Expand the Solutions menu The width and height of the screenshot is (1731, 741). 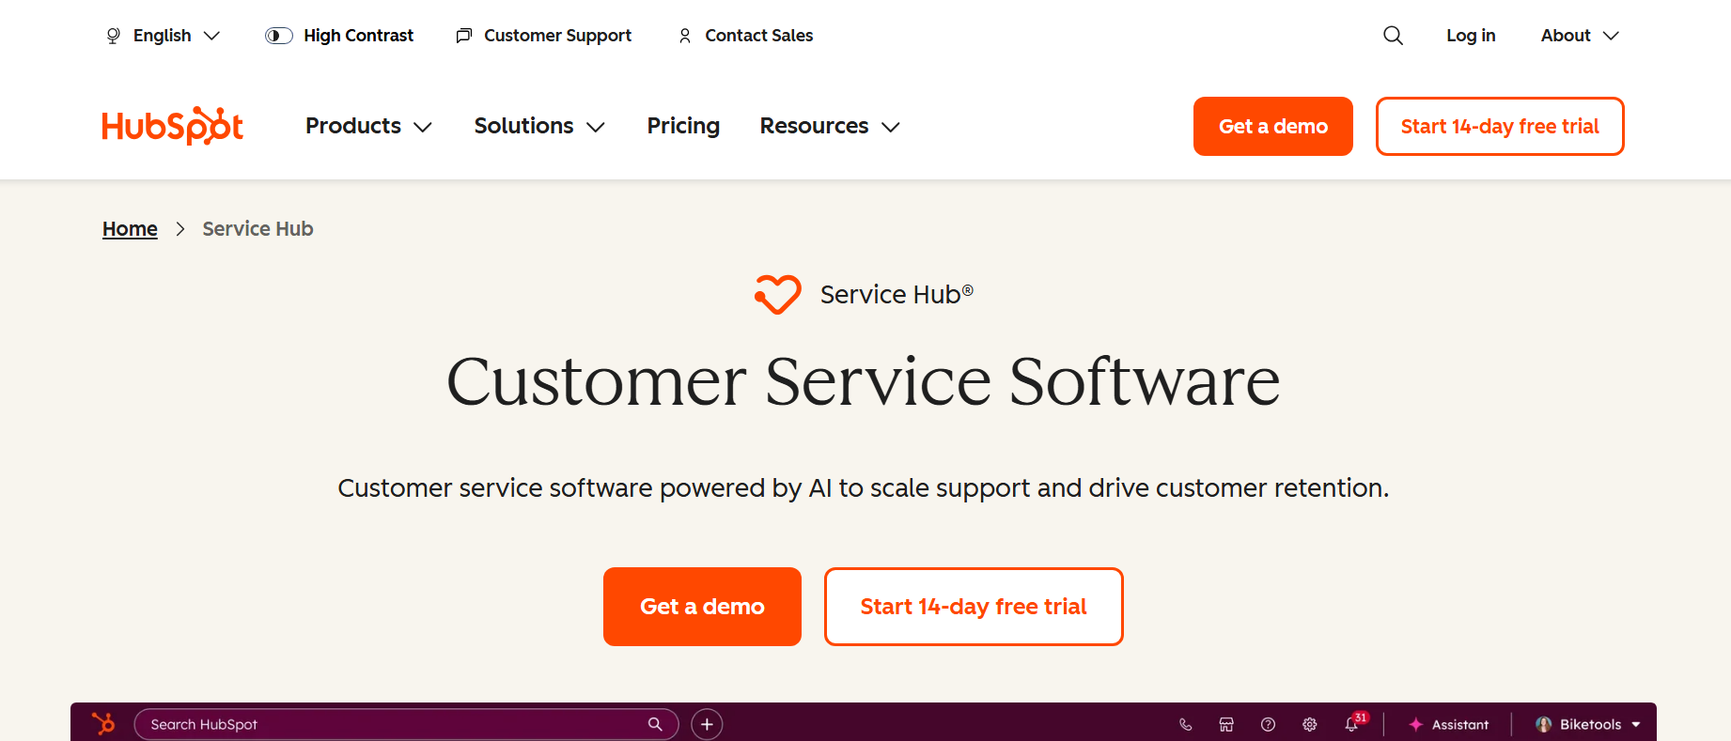[539, 126]
